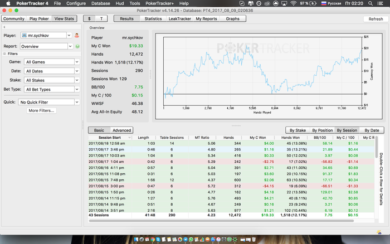Switch to Community mode
390x244 pixels.
tap(14, 18)
